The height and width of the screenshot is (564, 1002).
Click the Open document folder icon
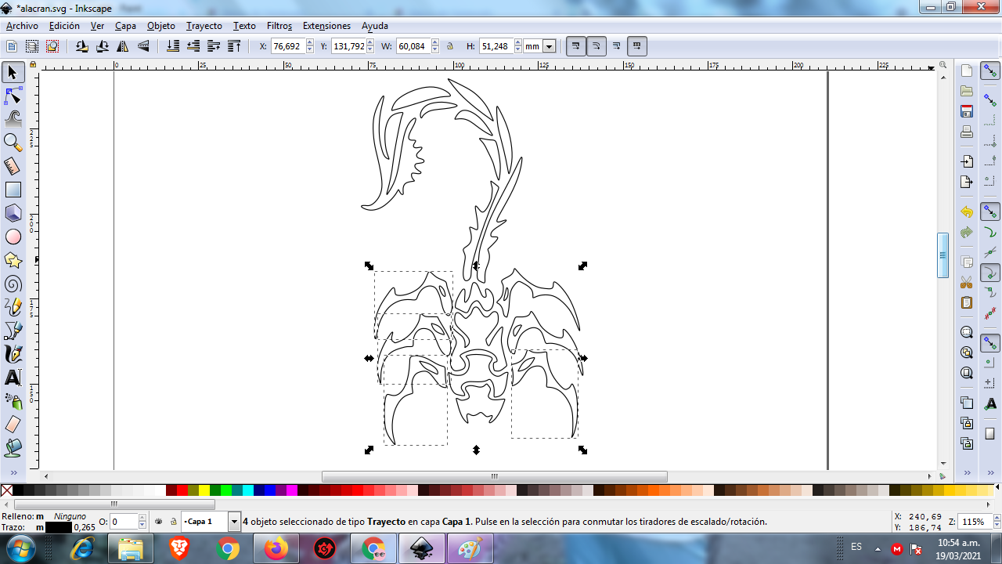(x=967, y=91)
